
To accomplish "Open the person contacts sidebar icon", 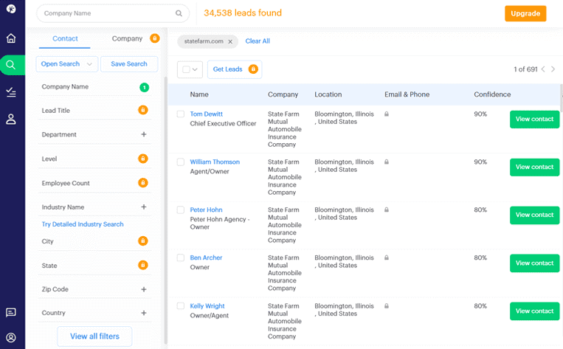I will (x=11, y=119).
